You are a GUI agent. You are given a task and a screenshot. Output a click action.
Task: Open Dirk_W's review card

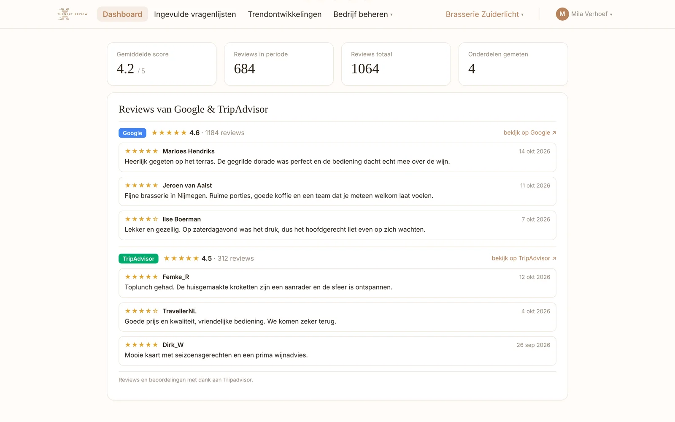click(337, 351)
